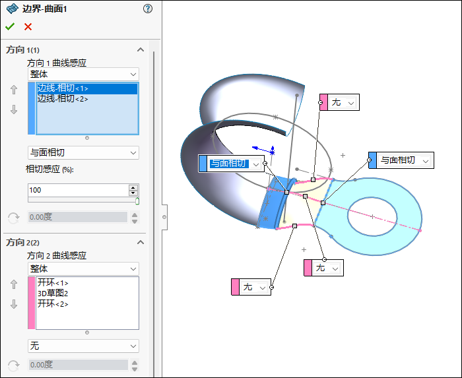Select 边线-相切<1> in direction 1 list
Image resolution: width=462 pixels, height=378 pixels.
pos(87,88)
